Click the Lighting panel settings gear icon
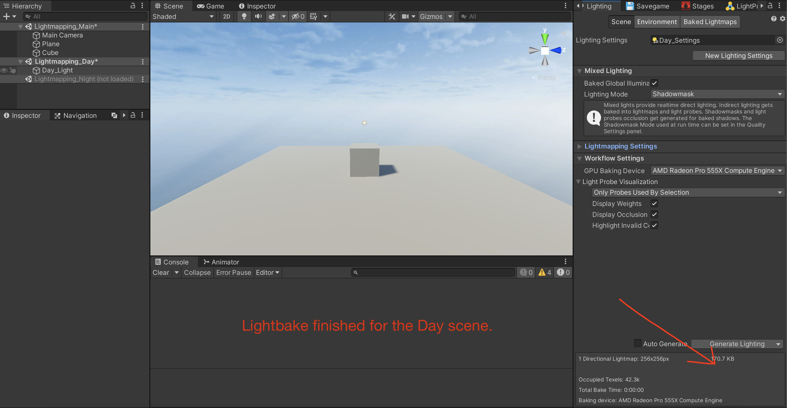 [x=782, y=18]
